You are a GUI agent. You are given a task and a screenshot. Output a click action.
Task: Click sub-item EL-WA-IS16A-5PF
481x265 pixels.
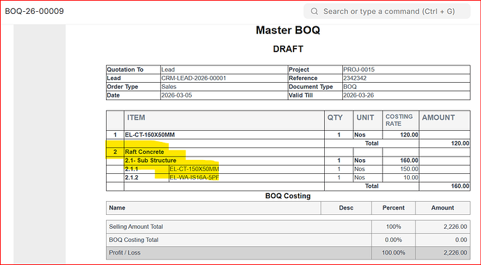pyautogui.click(x=194, y=177)
